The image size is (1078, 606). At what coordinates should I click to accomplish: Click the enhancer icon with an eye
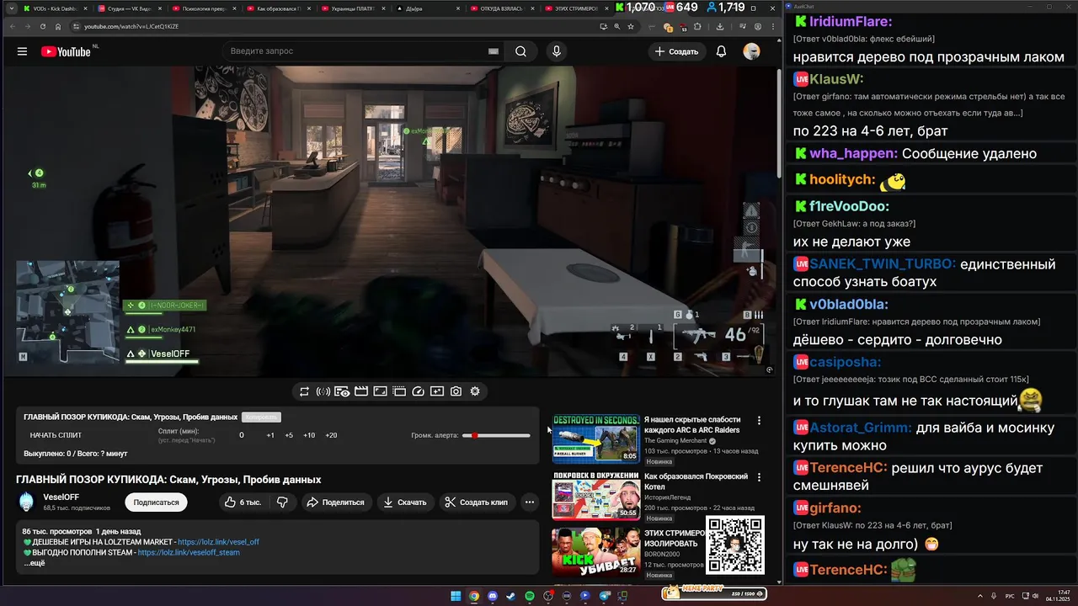(x=342, y=391)
